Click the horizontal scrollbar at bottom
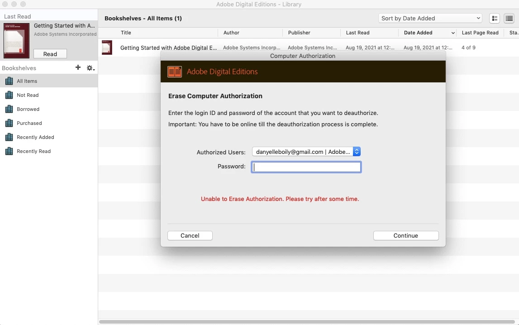Image resolution: width=519 pixels, height=325 pixels. pyautogui.click(x=307, y=322)
